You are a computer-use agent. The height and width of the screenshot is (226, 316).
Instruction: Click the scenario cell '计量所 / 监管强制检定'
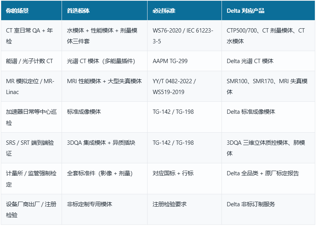31,179
